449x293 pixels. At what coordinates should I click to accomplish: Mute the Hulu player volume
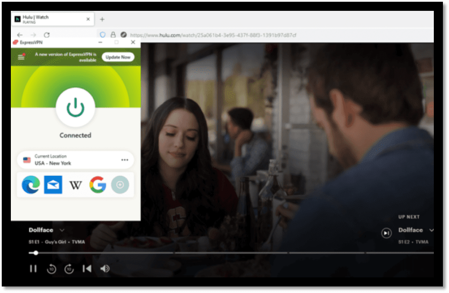pyautogui.click(x=105, y=269)
